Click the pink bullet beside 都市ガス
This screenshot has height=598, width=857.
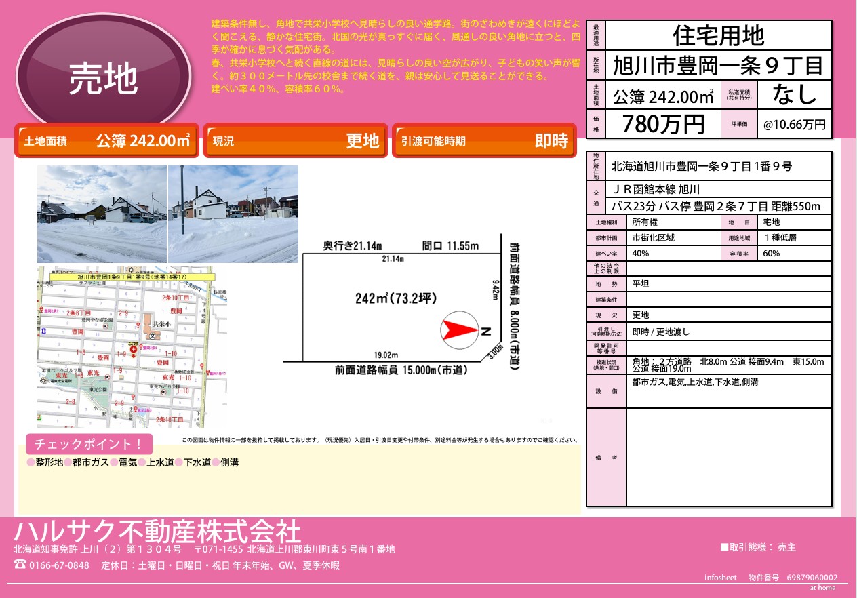[68, 462]
